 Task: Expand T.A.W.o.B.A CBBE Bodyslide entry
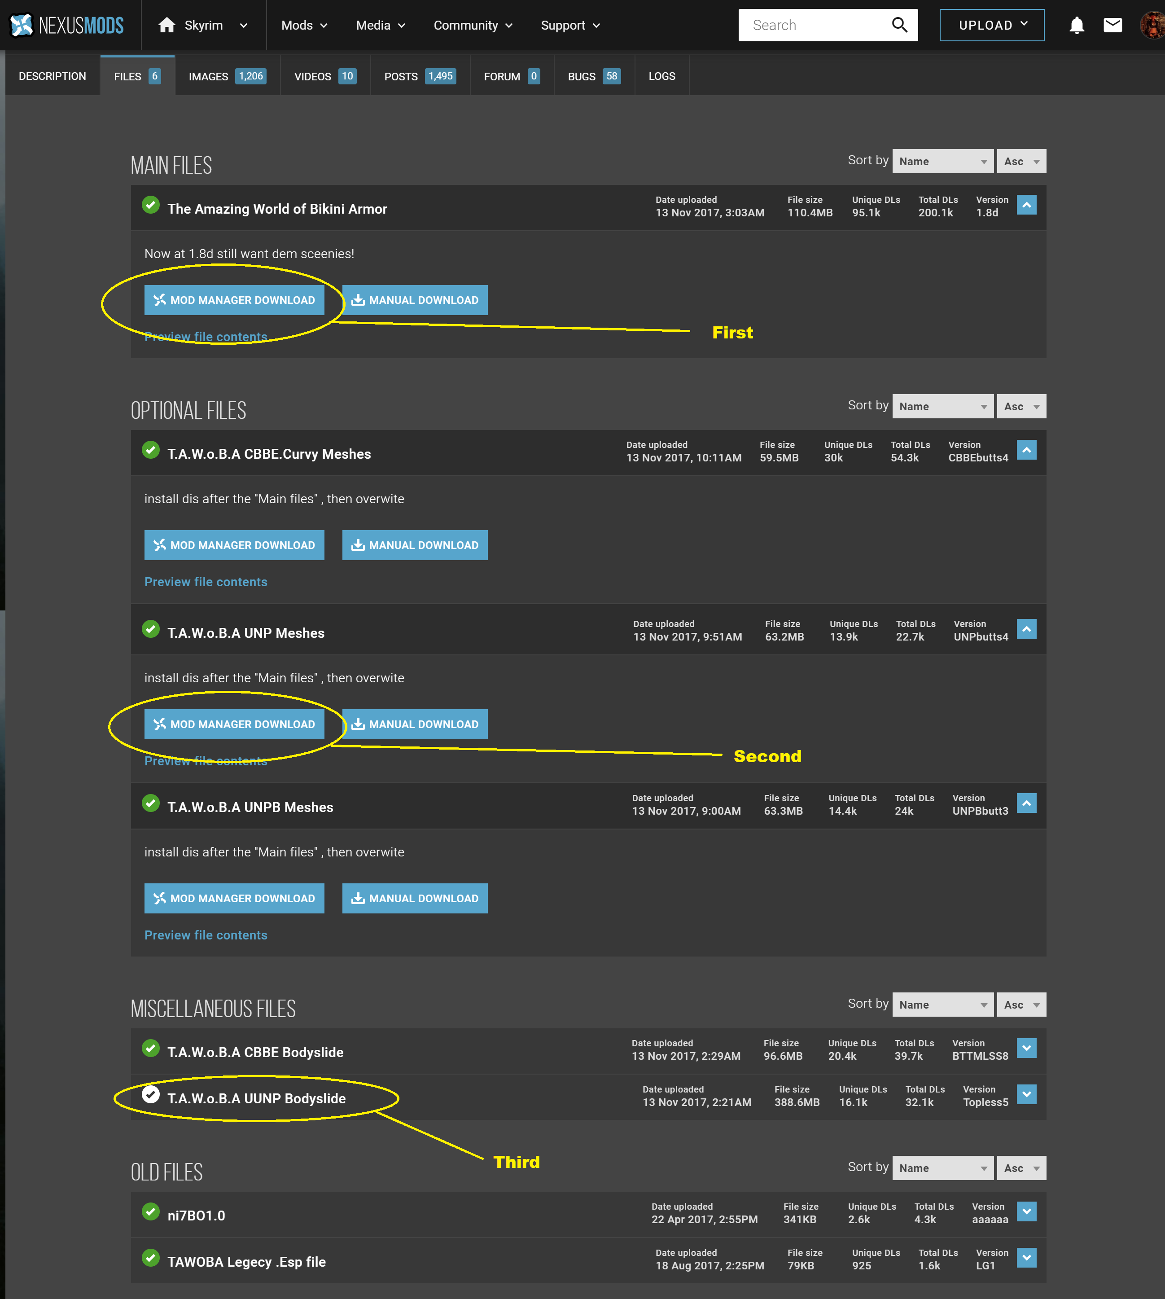point(1026,1048)
